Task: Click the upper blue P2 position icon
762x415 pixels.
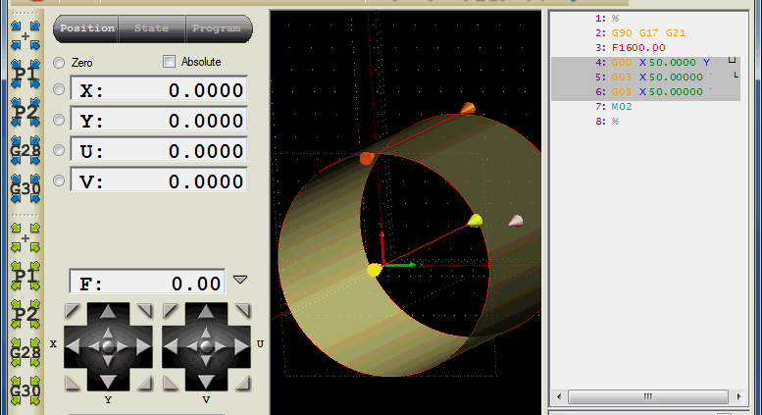Action: (x=25, y=110)
